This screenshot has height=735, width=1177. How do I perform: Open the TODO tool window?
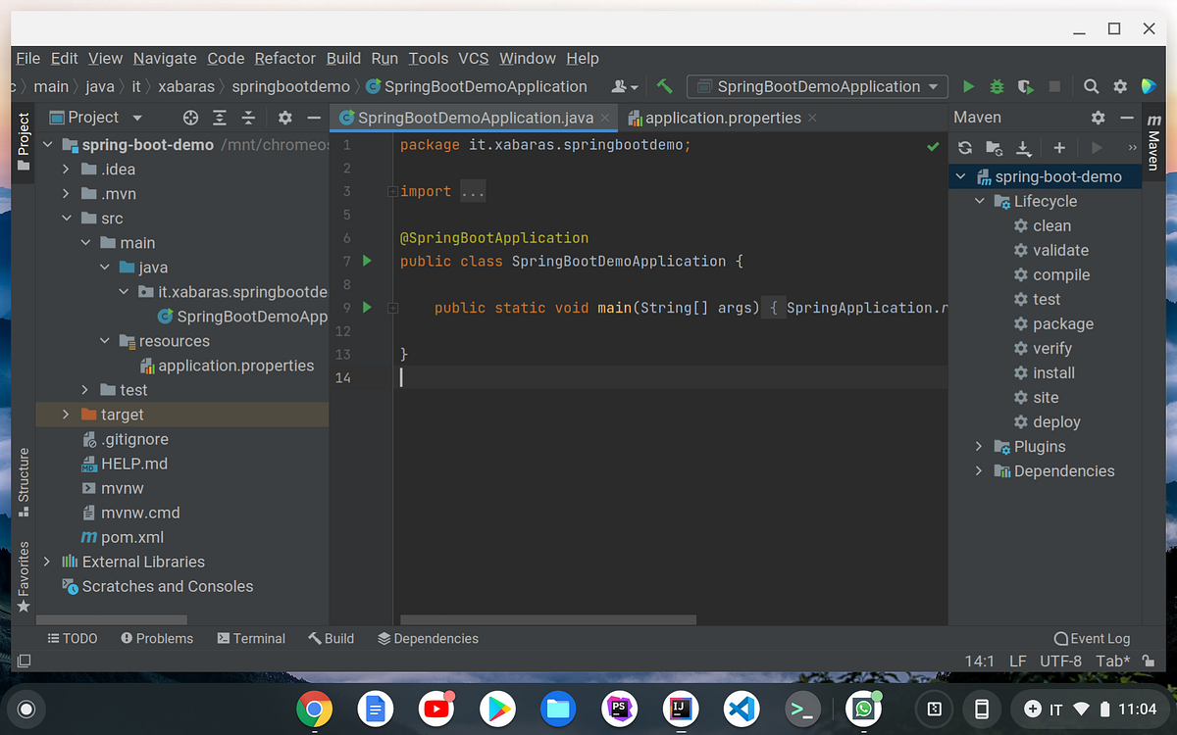coord(73,638)
